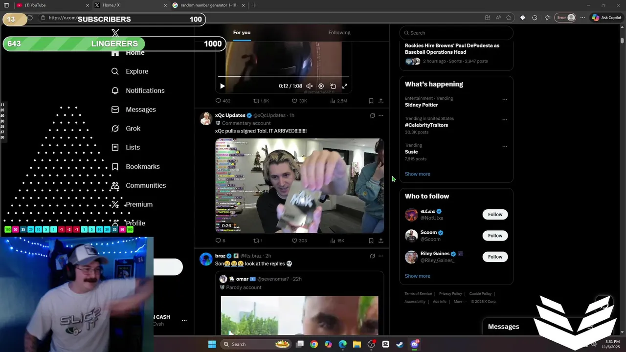This screenshot has height=352, width=626.
Task: Open more menu on xQc Updates post
Action: (381, 115)
